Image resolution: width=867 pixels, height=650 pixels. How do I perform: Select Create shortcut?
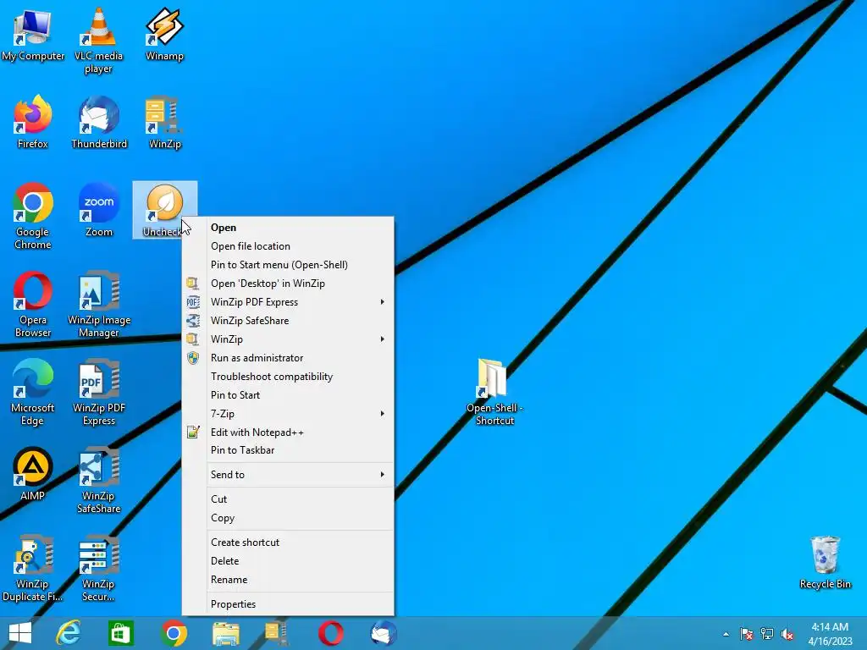coord(288,543)
